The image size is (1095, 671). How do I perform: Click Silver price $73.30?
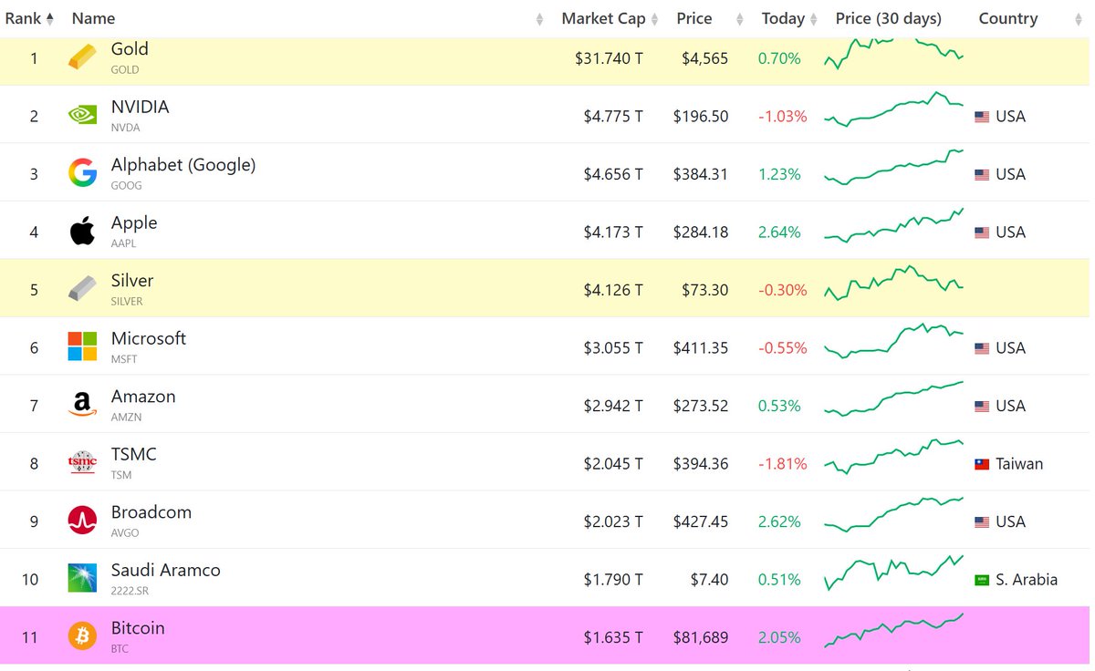click(x=704, y=290)
